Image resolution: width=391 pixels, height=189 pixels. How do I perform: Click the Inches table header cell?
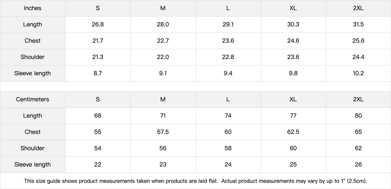click(33, 8)
